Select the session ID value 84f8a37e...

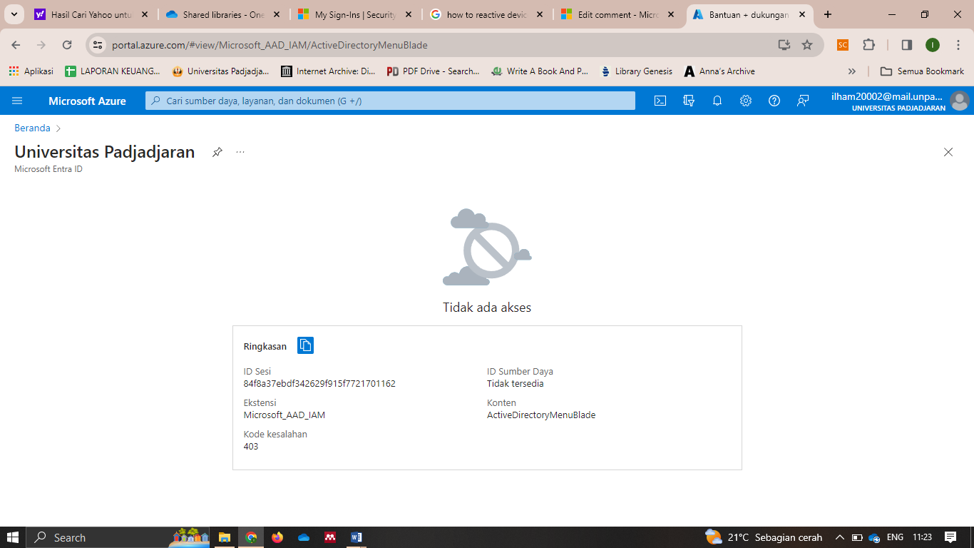coord(319,384)
